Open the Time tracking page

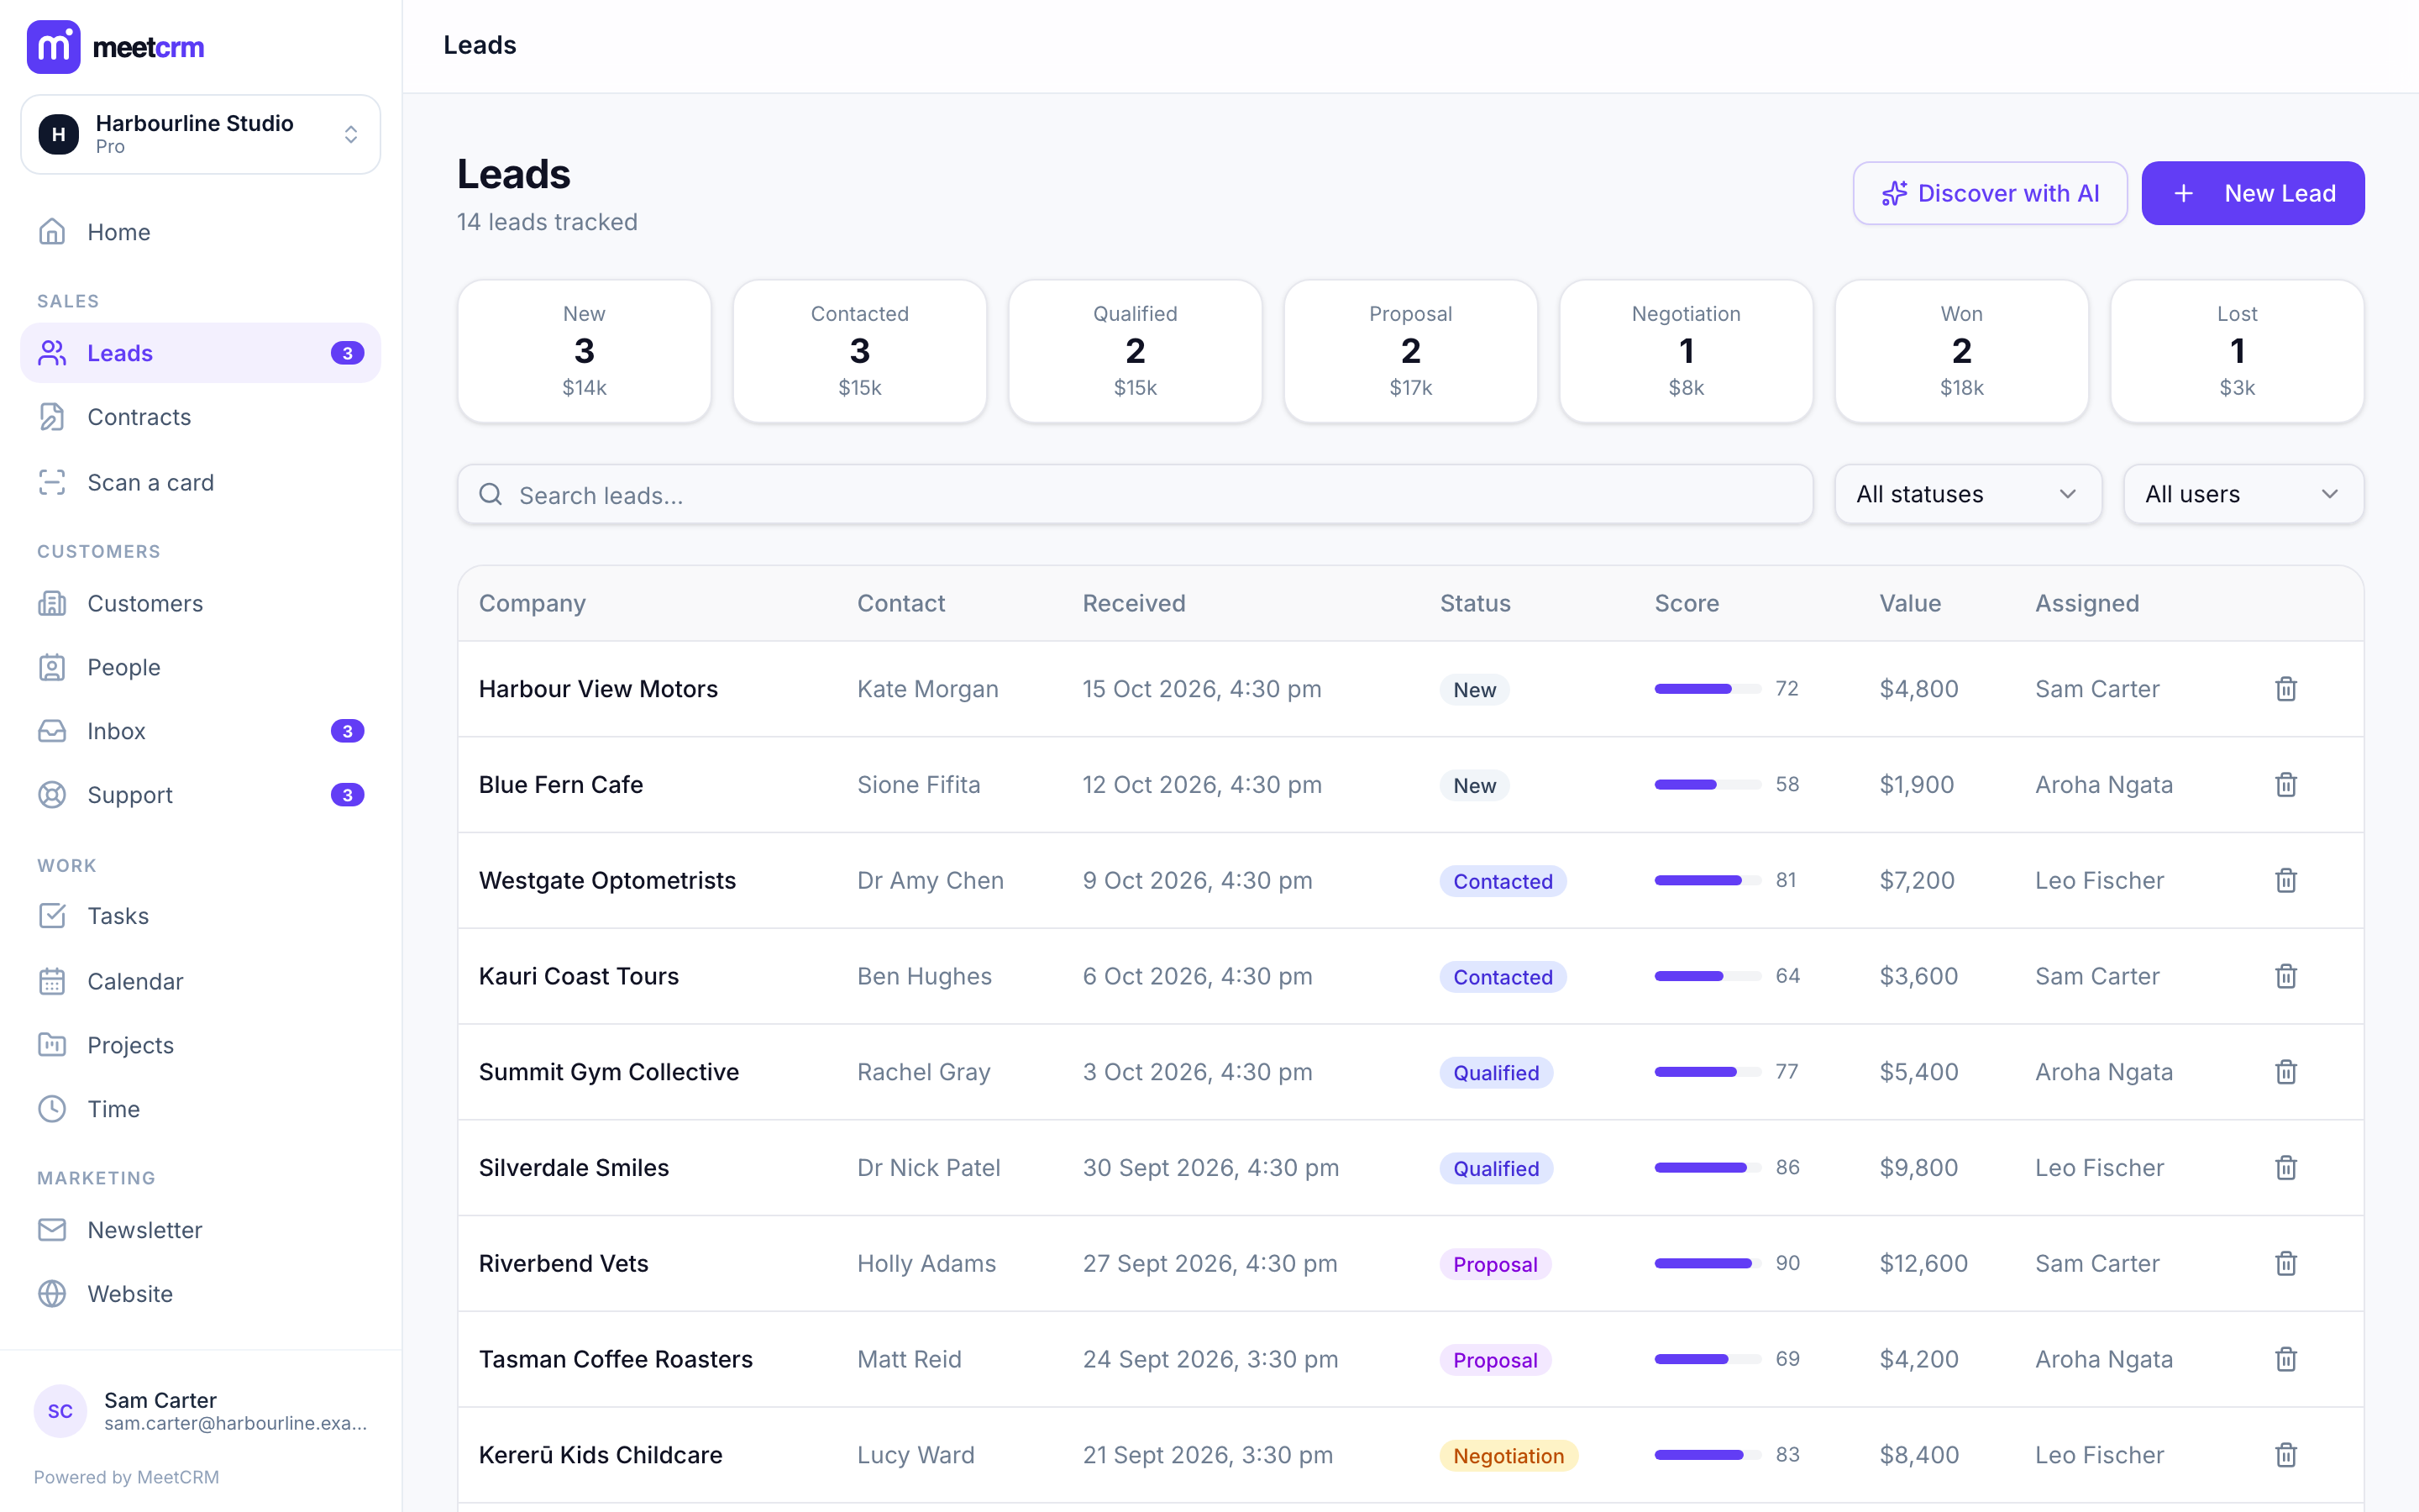pos(201,1109)
